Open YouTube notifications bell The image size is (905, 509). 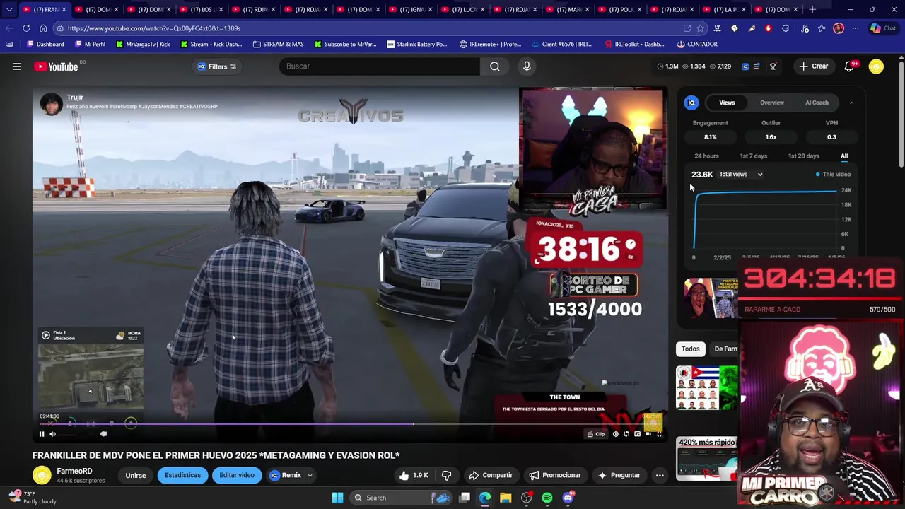[849, 66]
